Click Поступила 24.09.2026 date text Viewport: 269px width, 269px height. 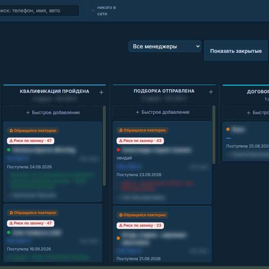tap(29, 167)
